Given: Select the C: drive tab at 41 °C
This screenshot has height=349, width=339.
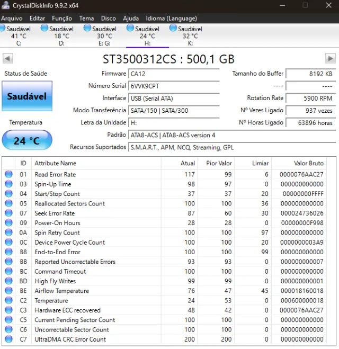Looking at the screenshot, I should (x=19, y=35).
